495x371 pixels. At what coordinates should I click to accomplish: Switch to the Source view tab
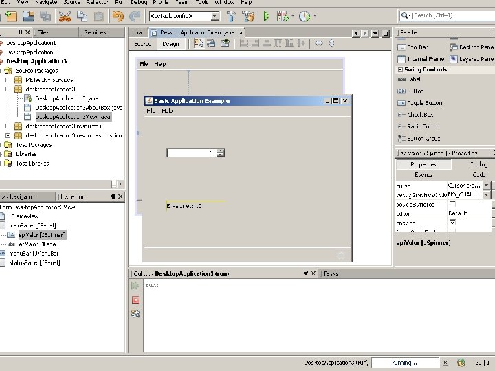pyautogui.click(x=143, y=44)
